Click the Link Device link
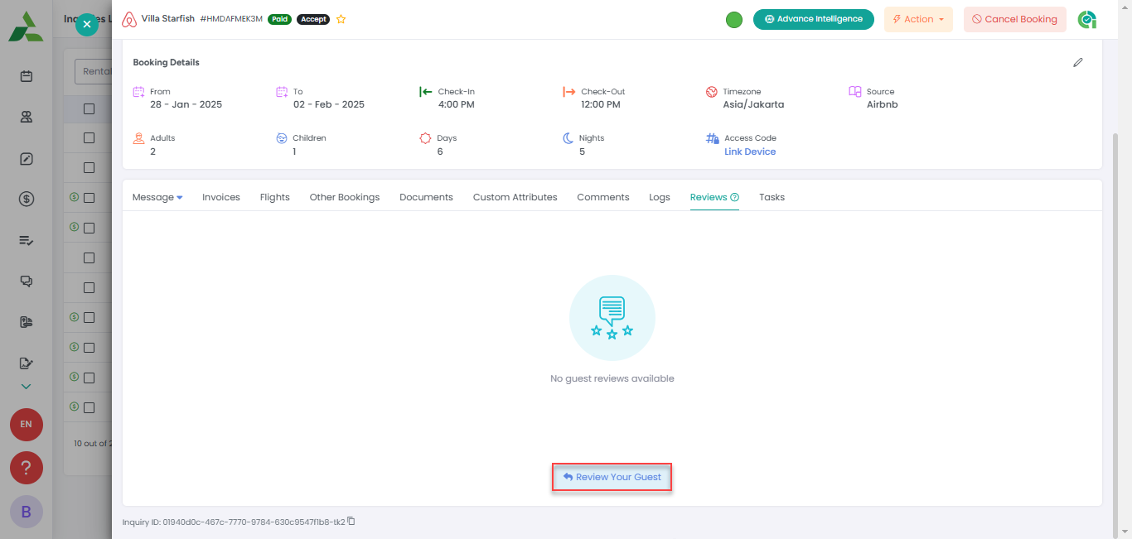Image resolution: width=1132 pixels, height=539 pixels. point(750,152)
